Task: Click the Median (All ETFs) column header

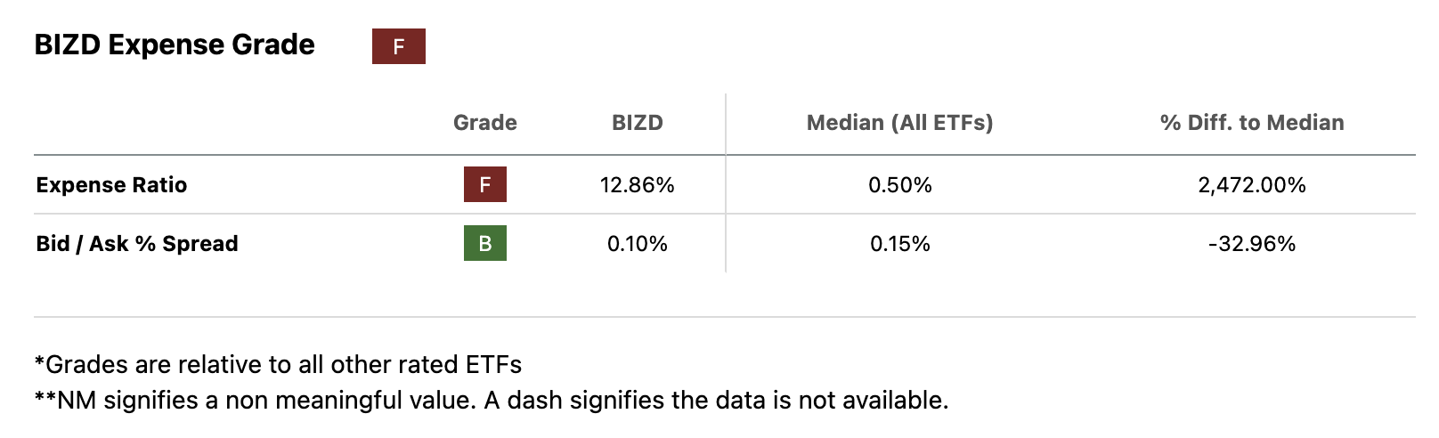Action: coord(899,123)
